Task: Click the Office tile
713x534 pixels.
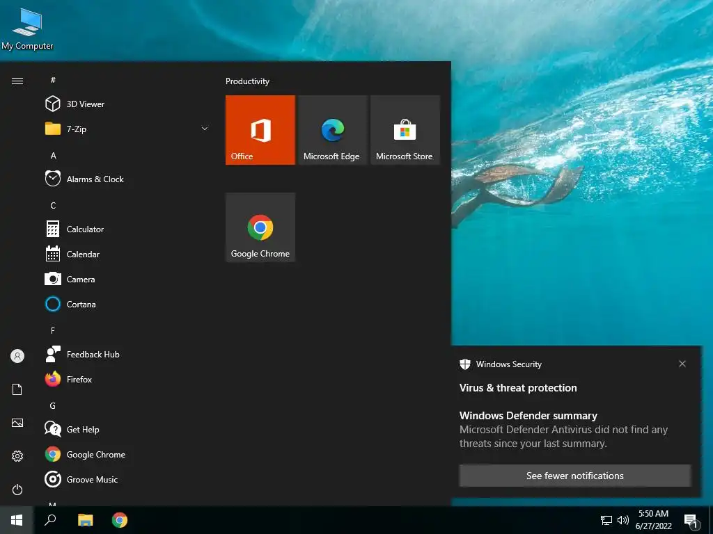Action: click(x=260, y=130)
